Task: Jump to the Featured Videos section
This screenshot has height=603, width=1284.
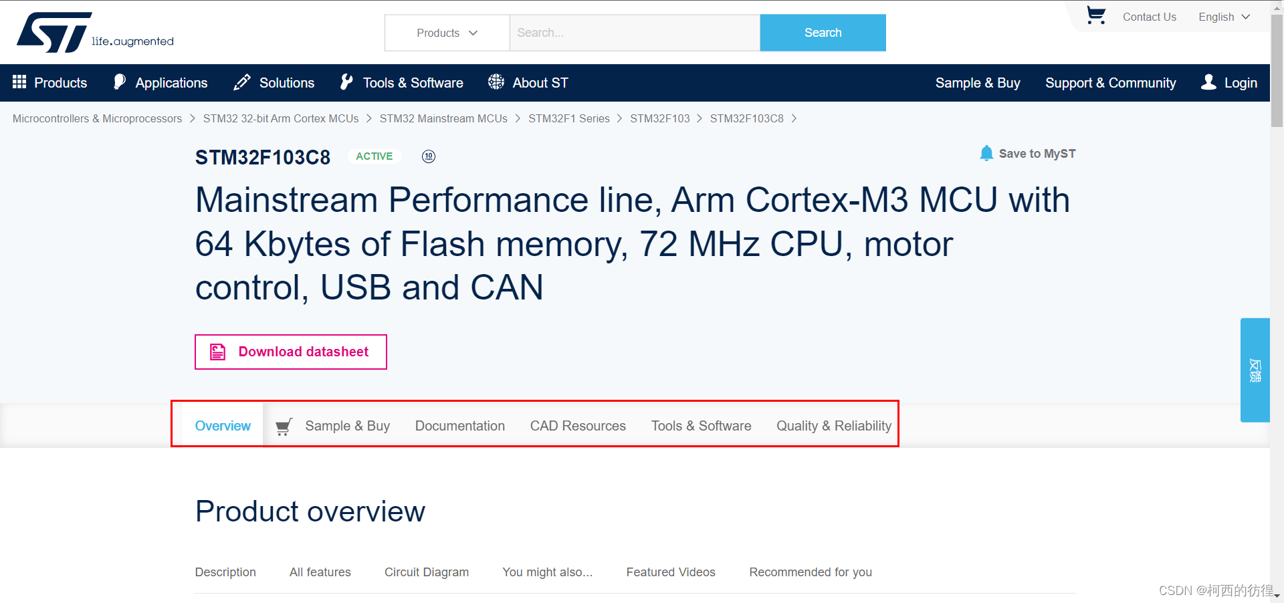Action: [x=671, y=572]
